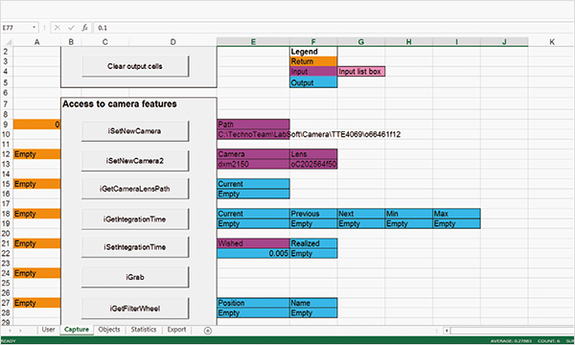Select the Path label cell
The image size is (575, 345).
coord(253,125)
